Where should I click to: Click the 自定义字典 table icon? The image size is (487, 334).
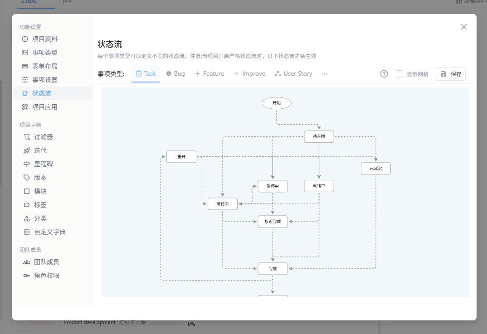coord(27,232)
